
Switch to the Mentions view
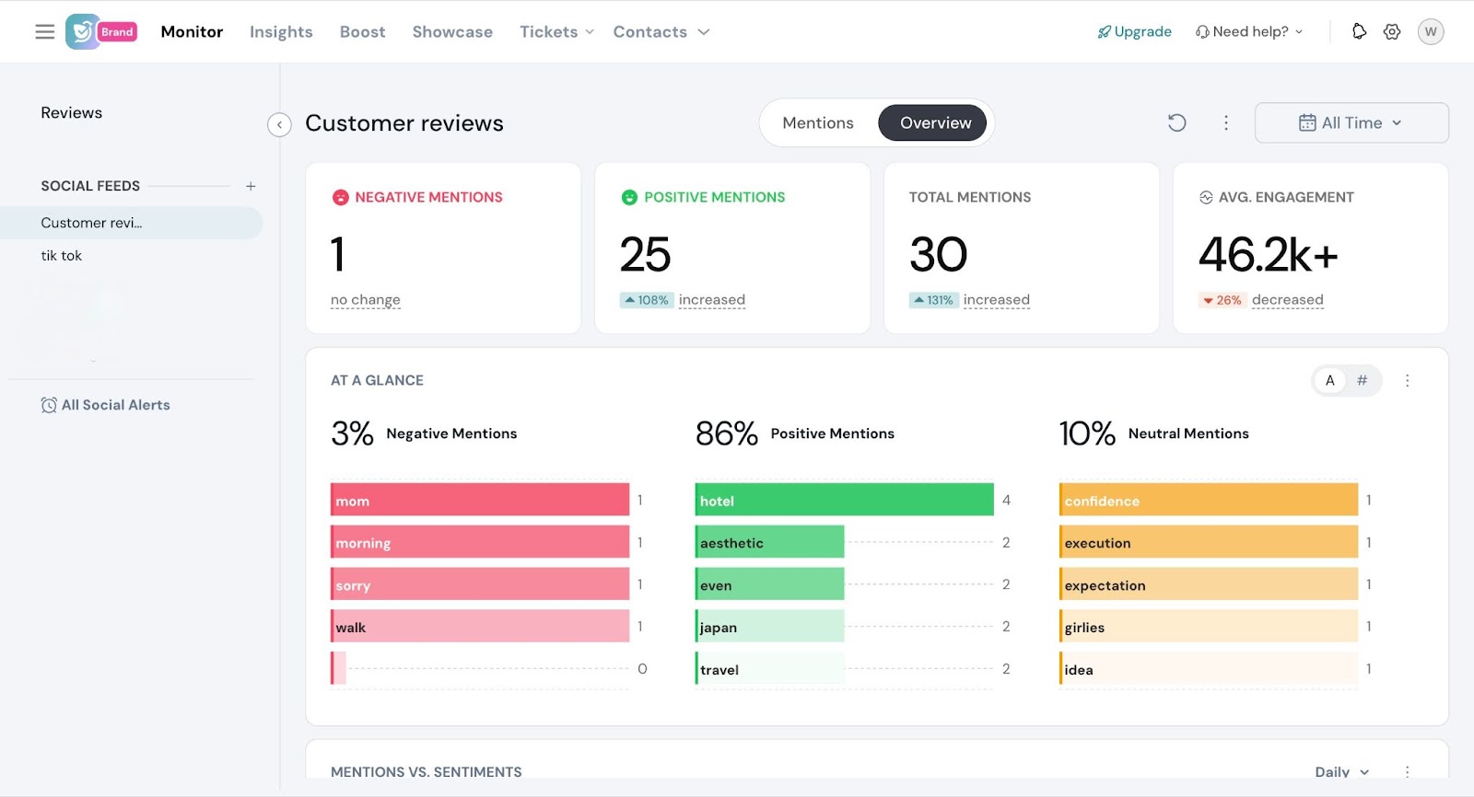817,123
